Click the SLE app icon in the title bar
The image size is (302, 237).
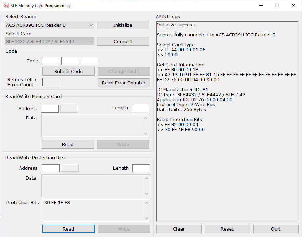6,5
